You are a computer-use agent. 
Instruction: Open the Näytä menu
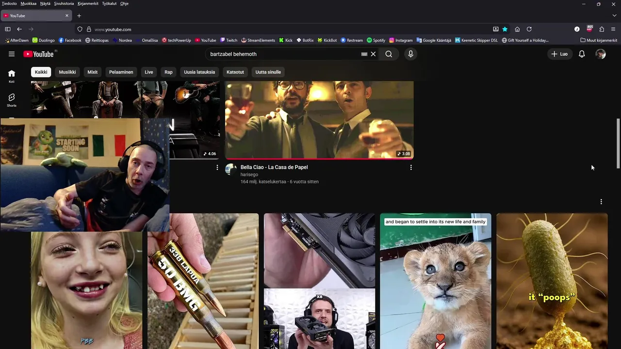click(x=45, y=3)
